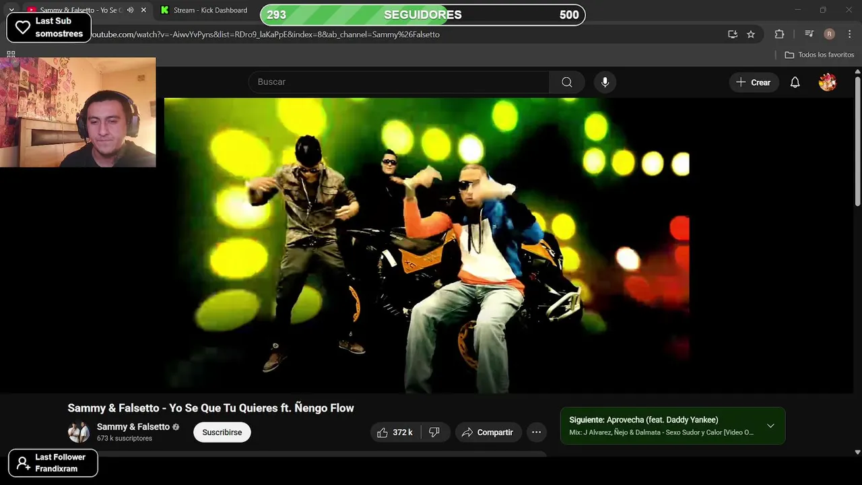Image resolution: width=862 pixels, height=485 pixels.
Task: Click the 673 k suscriptores text
Action: coord(125,439)
